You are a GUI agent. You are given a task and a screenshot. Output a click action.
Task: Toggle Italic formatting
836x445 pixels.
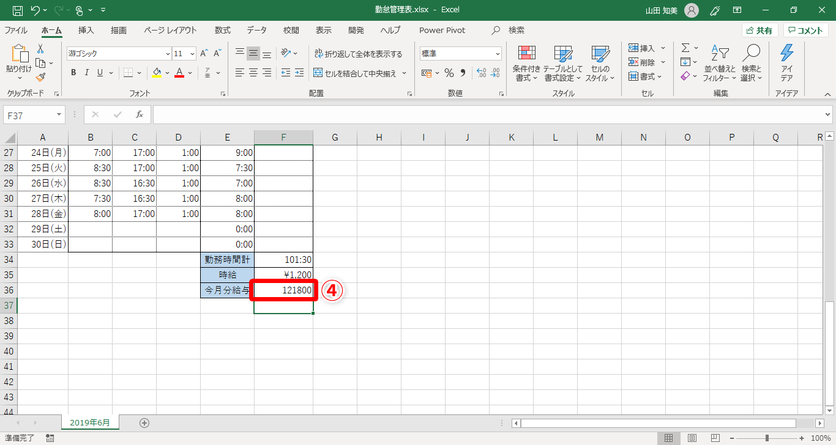[86, 73]
